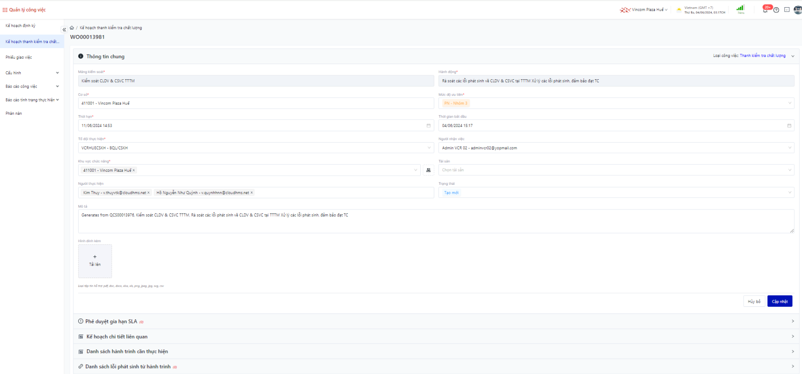Remove the 411001 - Vincom Plaza Huế area tag

click(x=134, y=170)
